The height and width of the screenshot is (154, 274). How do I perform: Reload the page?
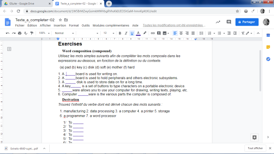click(18, 11)
